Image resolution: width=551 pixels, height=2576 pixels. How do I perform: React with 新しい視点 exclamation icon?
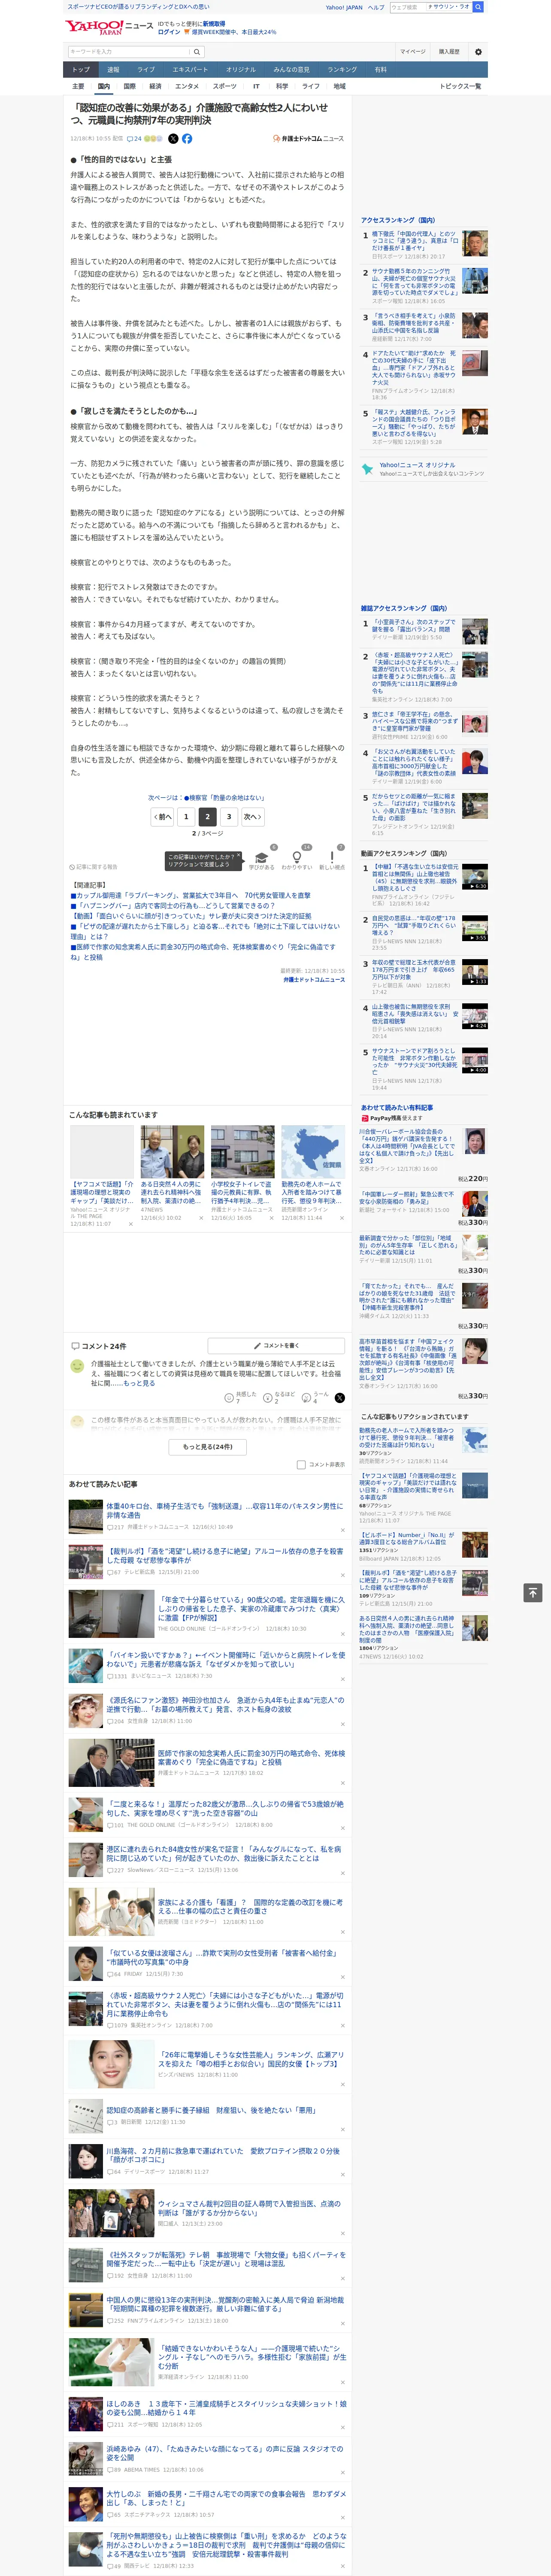click(332, 857)
